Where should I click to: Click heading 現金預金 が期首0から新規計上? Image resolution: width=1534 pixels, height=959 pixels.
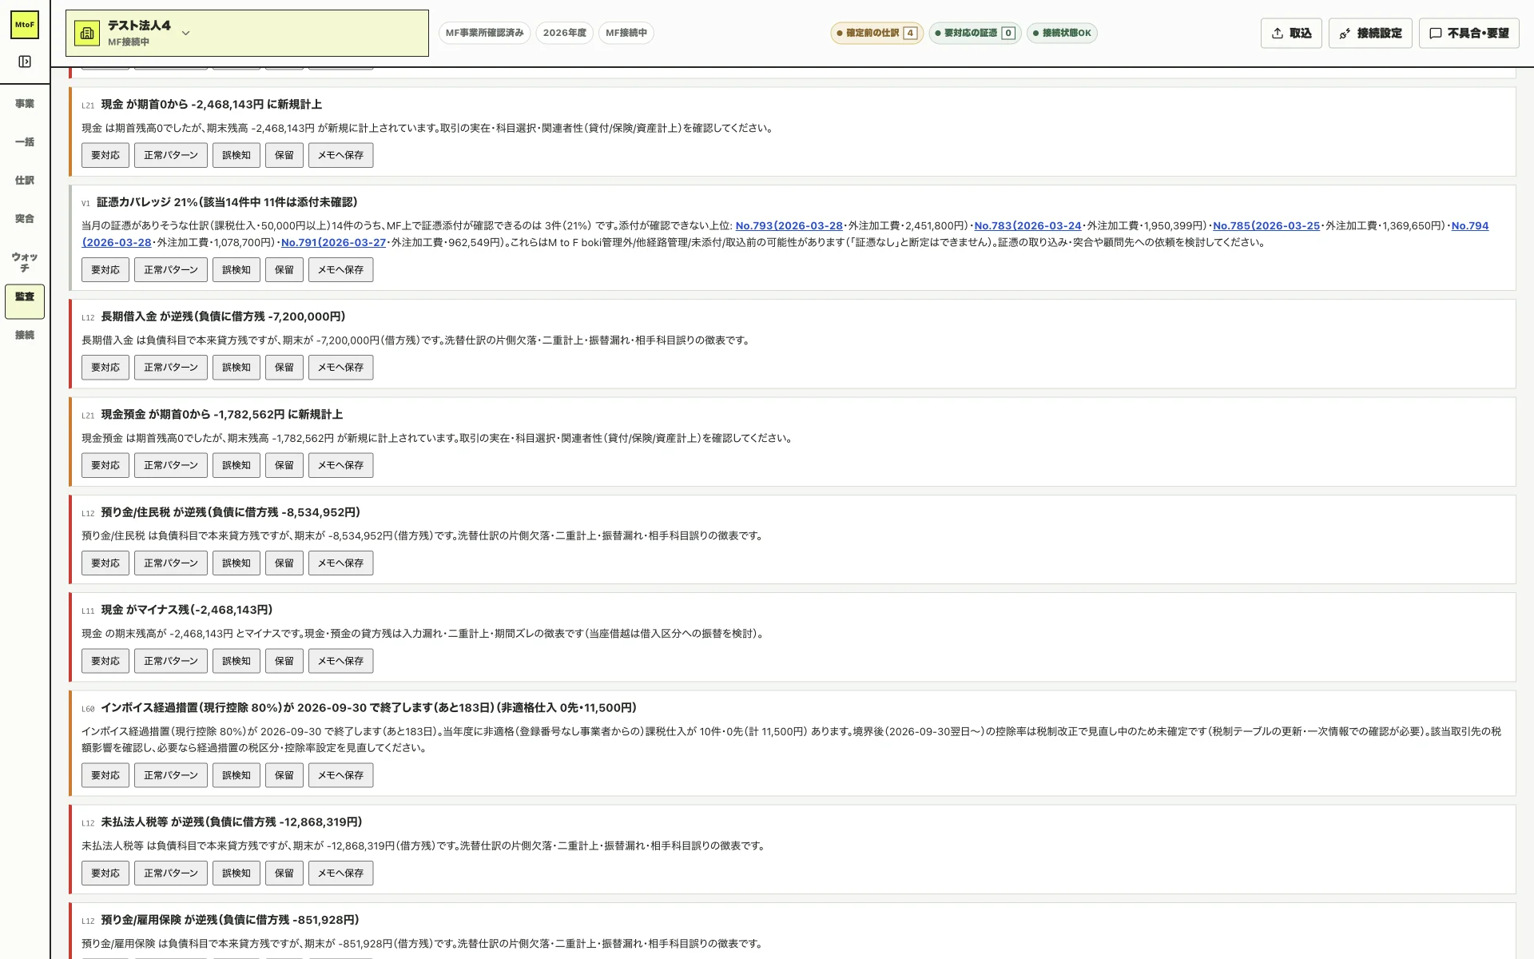click(x=221, y=414)
